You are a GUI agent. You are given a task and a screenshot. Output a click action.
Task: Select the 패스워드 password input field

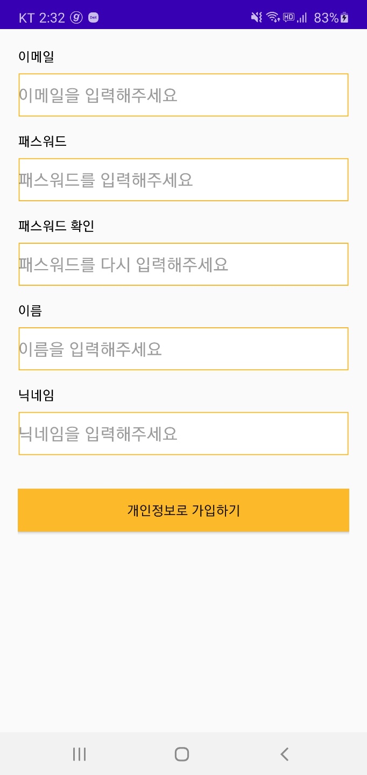coord(183,179)
